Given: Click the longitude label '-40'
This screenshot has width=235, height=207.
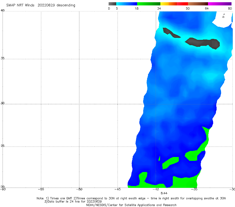Looking at the screenshot, I should coord(156,189).
